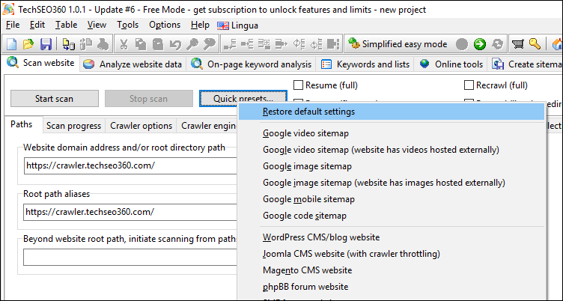
Task: Click the key icon in toolbar
Action: coord(535,44)
